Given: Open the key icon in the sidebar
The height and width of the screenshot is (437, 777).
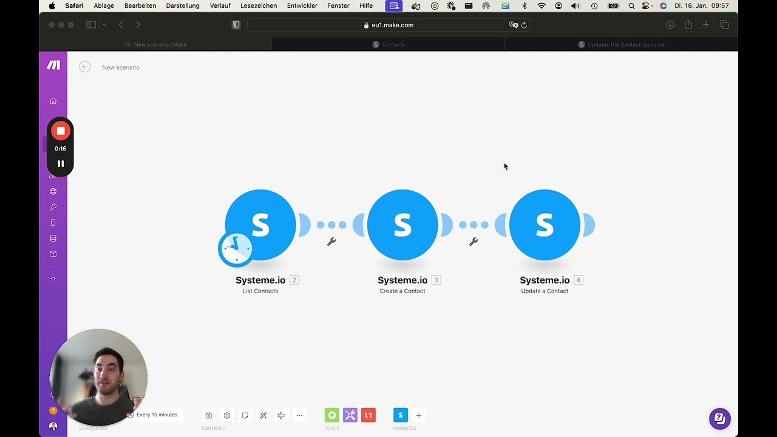Looking at the screenshot, I should pyautogui.click(x=53, y=207).
